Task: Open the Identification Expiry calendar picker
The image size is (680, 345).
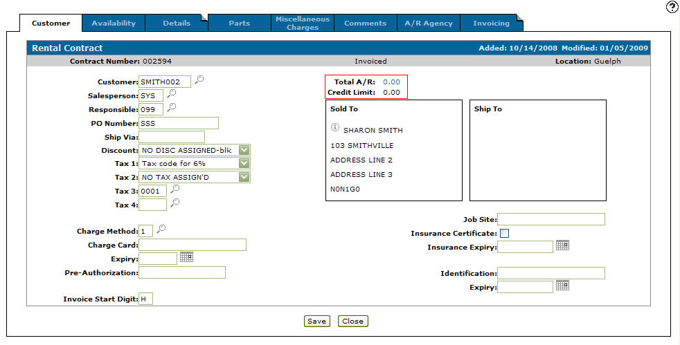Action: click(x=562, y=285)
